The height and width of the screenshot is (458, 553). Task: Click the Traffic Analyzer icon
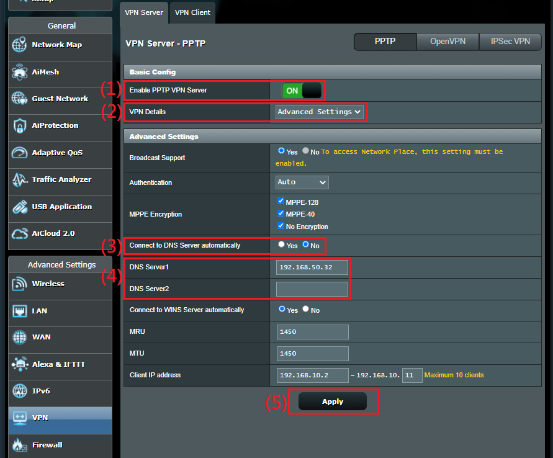click(20, 180)
